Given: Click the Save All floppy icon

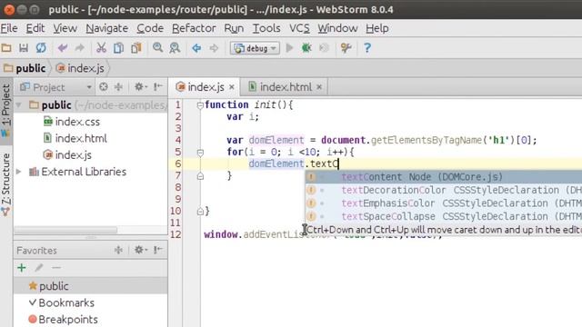Looking at the screenshot, I should coord(24,48).
